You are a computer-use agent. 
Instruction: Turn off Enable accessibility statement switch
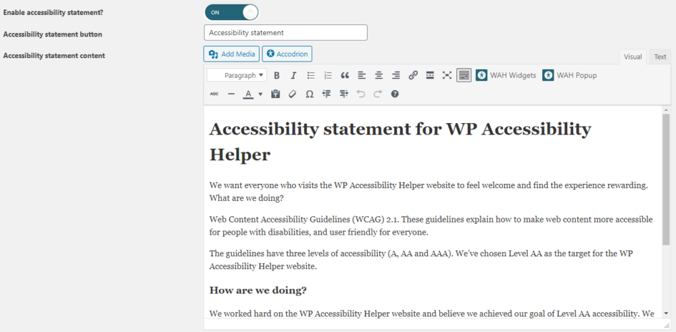231,12
